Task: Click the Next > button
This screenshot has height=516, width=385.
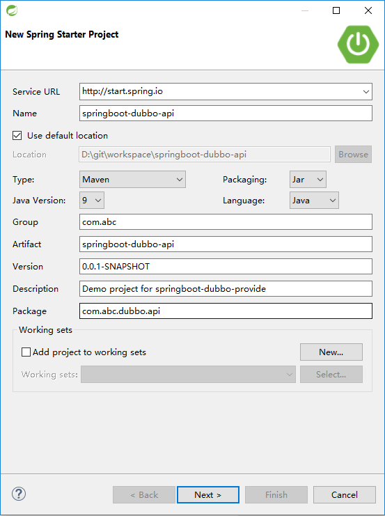Action: [208, 494]
